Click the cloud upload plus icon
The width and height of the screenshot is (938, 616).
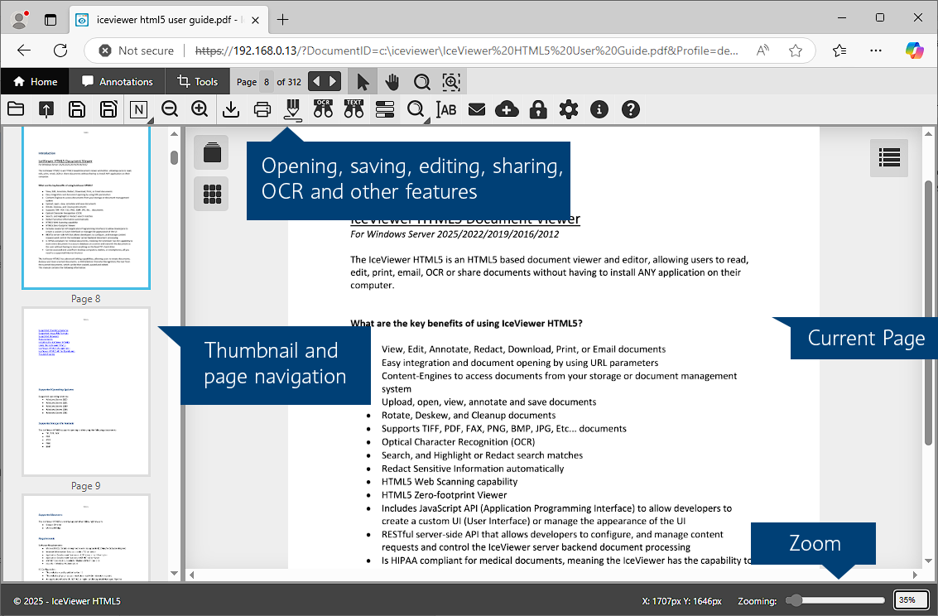point(507,109)
